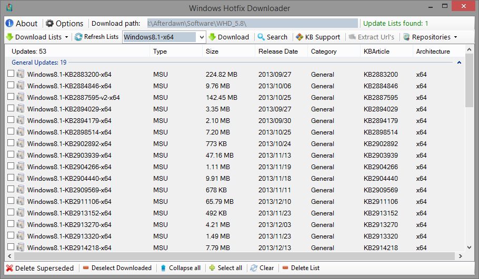Check the Windows8.1-KB2913320-x64 checkbox

tap(11, 235)
